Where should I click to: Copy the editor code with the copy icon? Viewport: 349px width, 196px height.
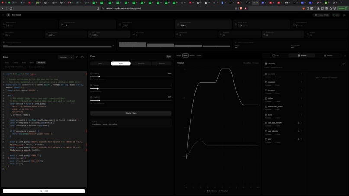pyautogui.click(x=77, y=57)
